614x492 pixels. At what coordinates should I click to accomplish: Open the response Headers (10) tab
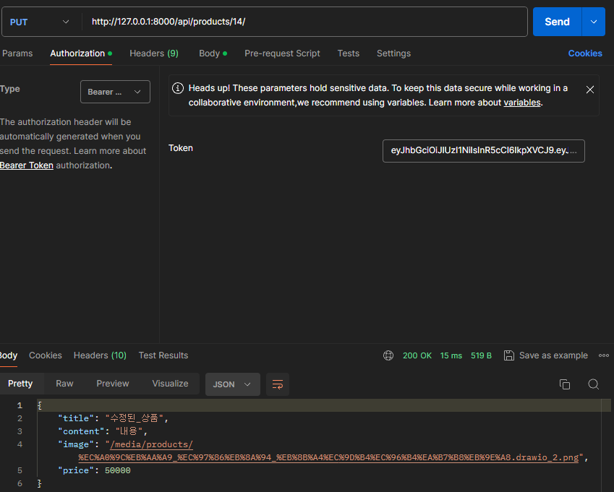pyautogui.click(x=100, y=355)
